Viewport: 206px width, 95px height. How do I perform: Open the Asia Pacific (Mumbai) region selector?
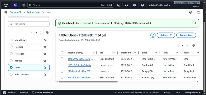click(x=160, y=5)
